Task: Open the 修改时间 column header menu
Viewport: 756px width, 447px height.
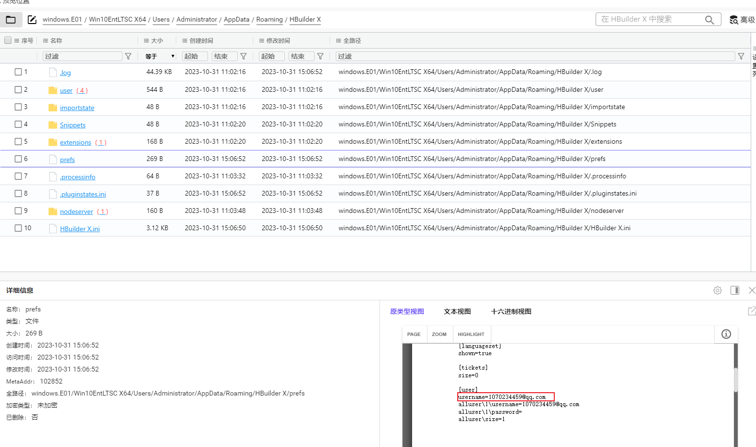Action: 262,41
